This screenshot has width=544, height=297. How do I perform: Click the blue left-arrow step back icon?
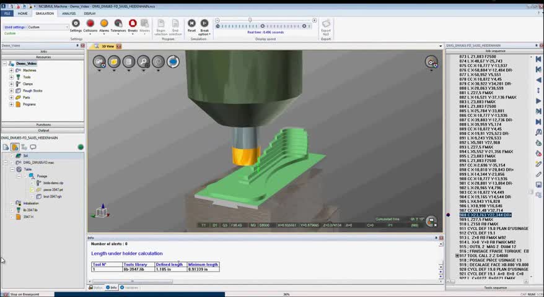(538, 80)
